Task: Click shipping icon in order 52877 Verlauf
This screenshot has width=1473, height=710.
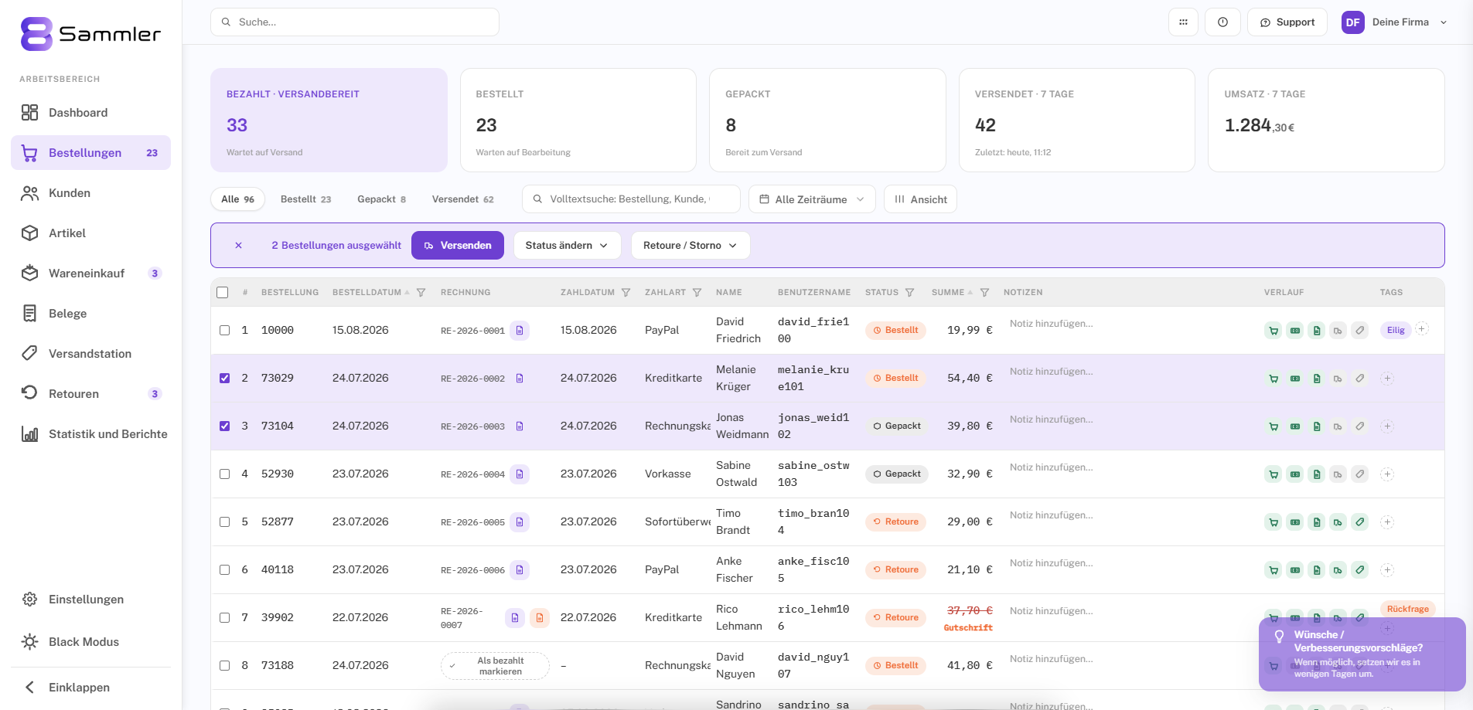Action: (x=1338, y=522)
